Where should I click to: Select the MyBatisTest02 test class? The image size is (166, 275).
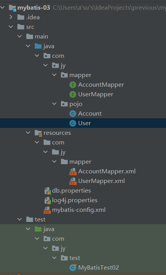click(99, 268)
